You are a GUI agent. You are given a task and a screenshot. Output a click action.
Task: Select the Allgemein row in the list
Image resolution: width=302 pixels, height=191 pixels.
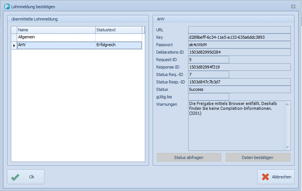56,37
